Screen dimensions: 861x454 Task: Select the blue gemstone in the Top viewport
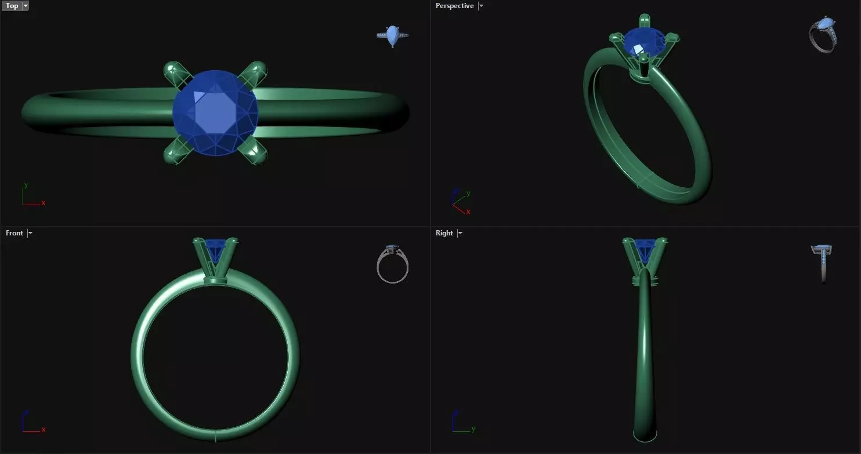point(215,114)
